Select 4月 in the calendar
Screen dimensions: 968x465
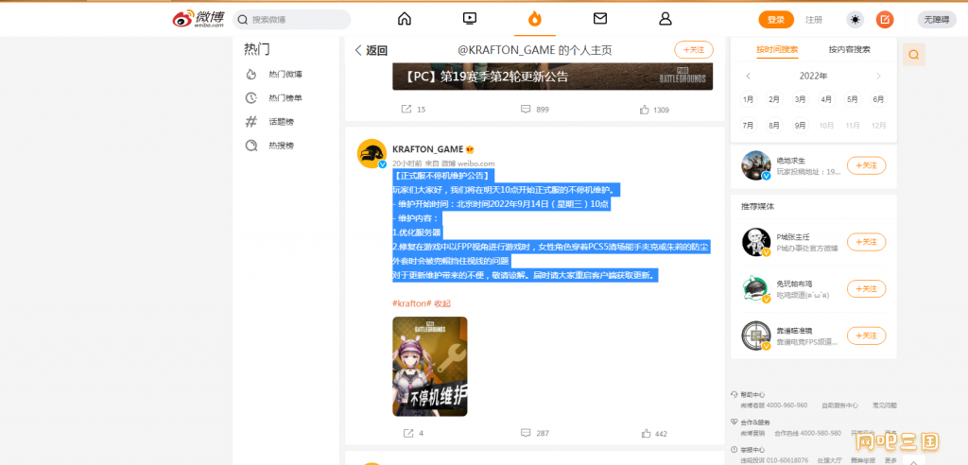pyautogui.click(x=826, y=99)
